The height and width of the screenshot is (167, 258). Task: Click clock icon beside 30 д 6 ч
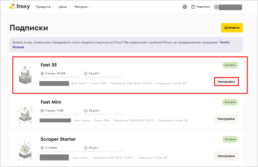[x=86, y=148]
